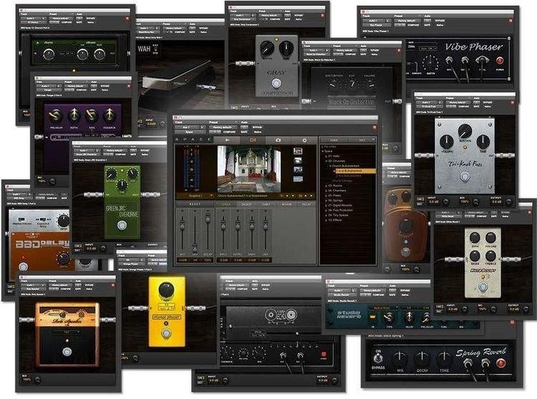Image resolution: width=537 pixels, height=399 pixels.
Task: Toggle the Tri-Knob Fuzz footswitch
Action: click(x=465, y=177)
